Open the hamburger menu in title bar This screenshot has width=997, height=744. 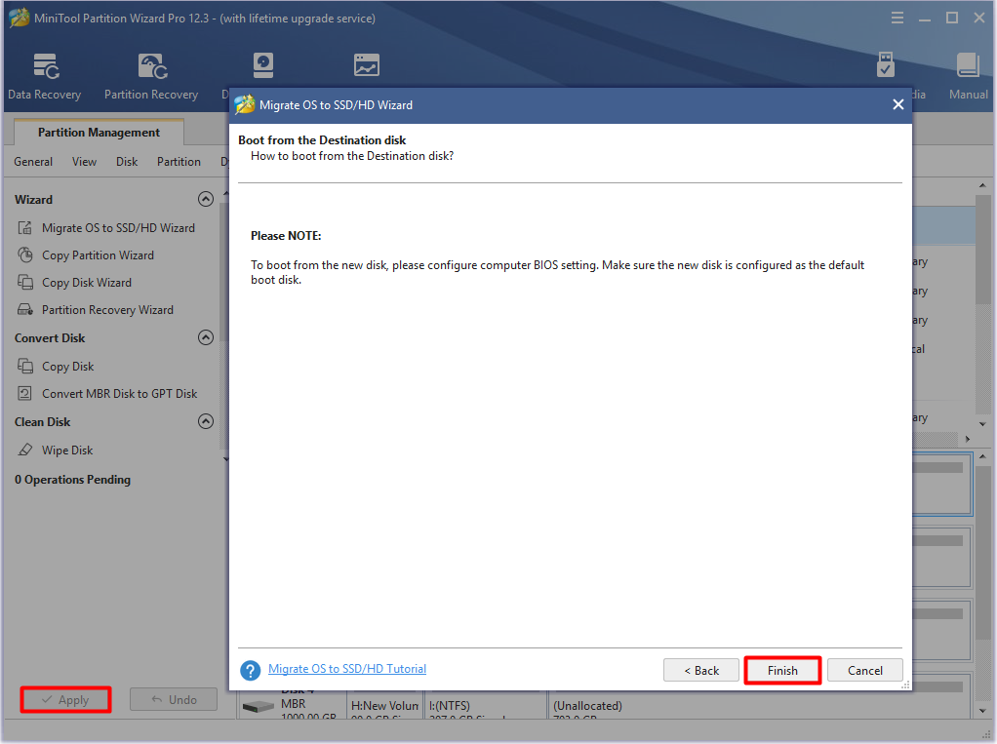click(x=897, y=18)
